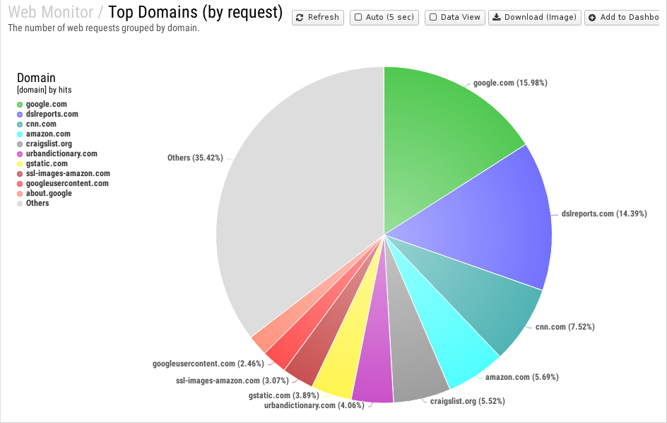Click the Others (35.42%) chart label
667x423 pixels.
(x=195, y=158)
